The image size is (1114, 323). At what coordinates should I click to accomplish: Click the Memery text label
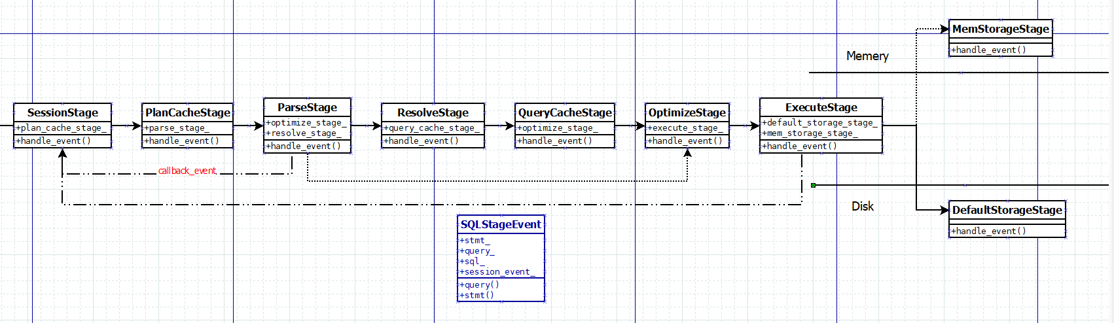pyautogui.click(x=867, y=56)
